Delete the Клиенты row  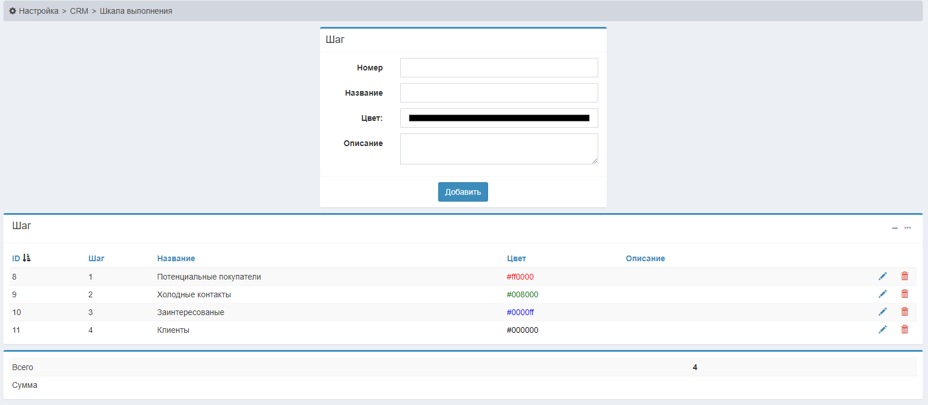(x=904, y=329)
